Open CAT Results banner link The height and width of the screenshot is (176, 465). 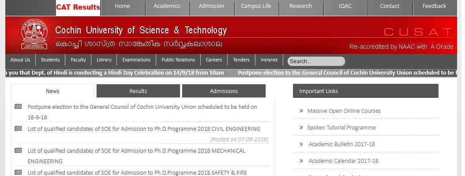78,7
